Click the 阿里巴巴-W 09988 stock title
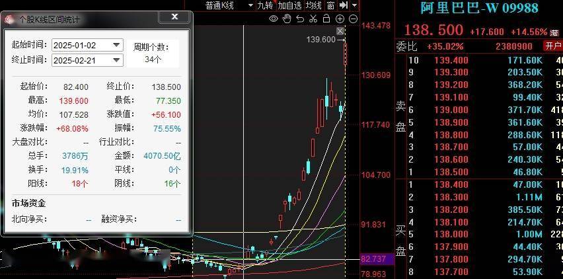 pos(479,8)
